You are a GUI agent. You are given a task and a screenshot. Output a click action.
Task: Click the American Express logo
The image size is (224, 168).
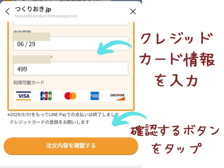[x=95, y=96]
